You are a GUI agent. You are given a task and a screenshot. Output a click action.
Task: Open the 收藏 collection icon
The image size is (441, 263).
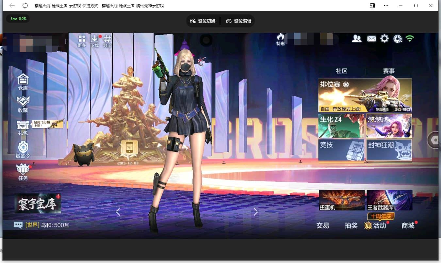tap(23, 103)
